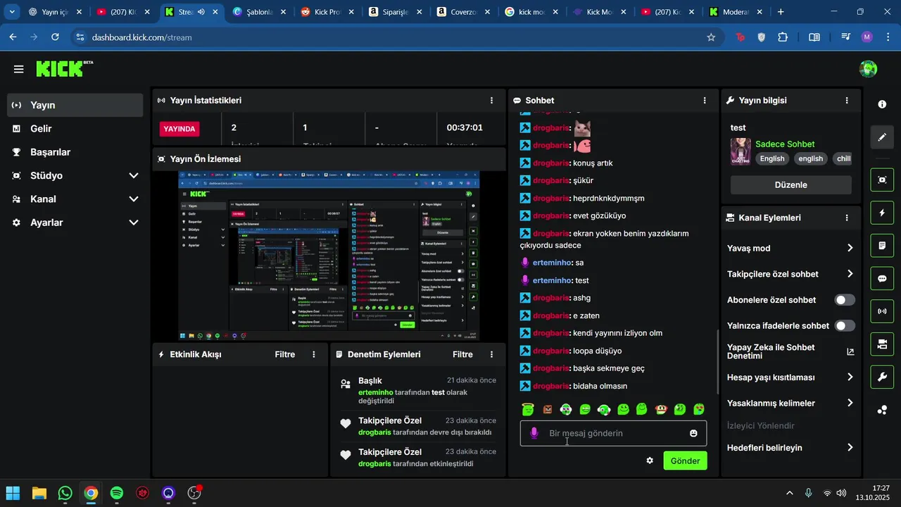Bookmark this page with the star icon
The width and height of the screenshot is (901, 507).
coord(711,37)
